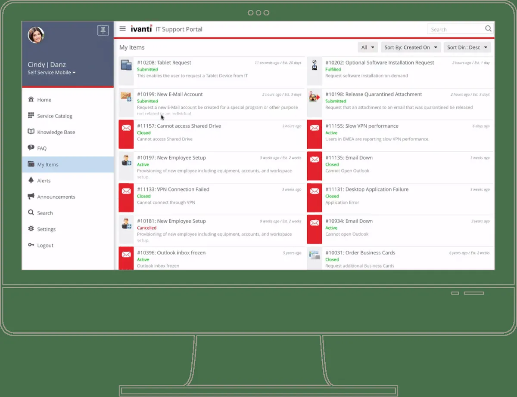Image resolution: width=517 pixels, height=397 pixels.
Task: Open item #11155: Slow VPN performance
Action: [x=362, y=126]
